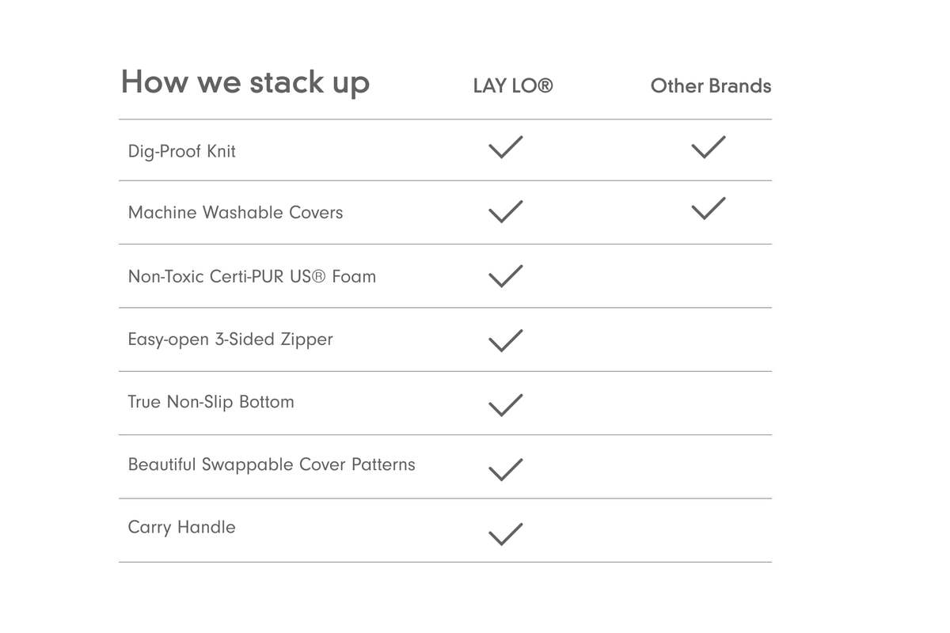Click the Other Brands column header
This screenshot has width=950, height=633.
pyautogui.click(x=711, y=86)
